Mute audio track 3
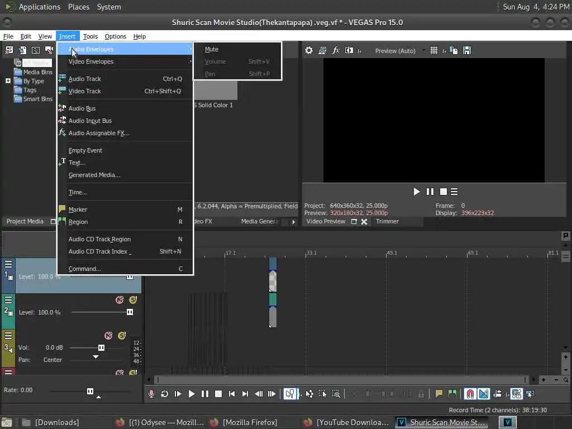The width and height of the screenshot is (572, 429). click(x=108, y=336)
